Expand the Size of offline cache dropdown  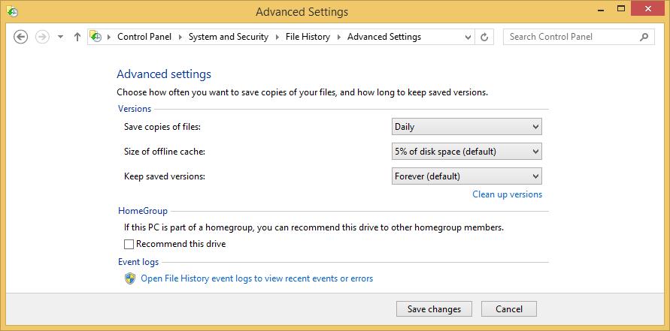(467, 152)
